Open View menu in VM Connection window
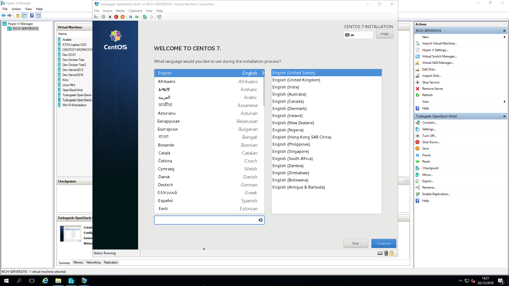509x286 pixels. pos(149,11)
